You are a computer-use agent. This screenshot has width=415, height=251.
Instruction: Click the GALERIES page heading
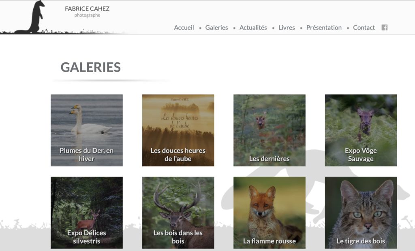pyautogui.click(x=90, y=67)
